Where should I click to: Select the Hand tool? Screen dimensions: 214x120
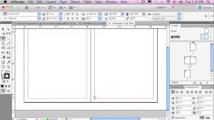3,67
